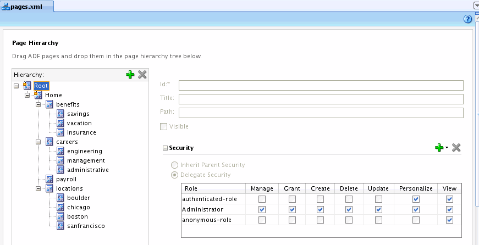Add a role with the Security green plus
This screenshot has width=479, height=245.
439,148
